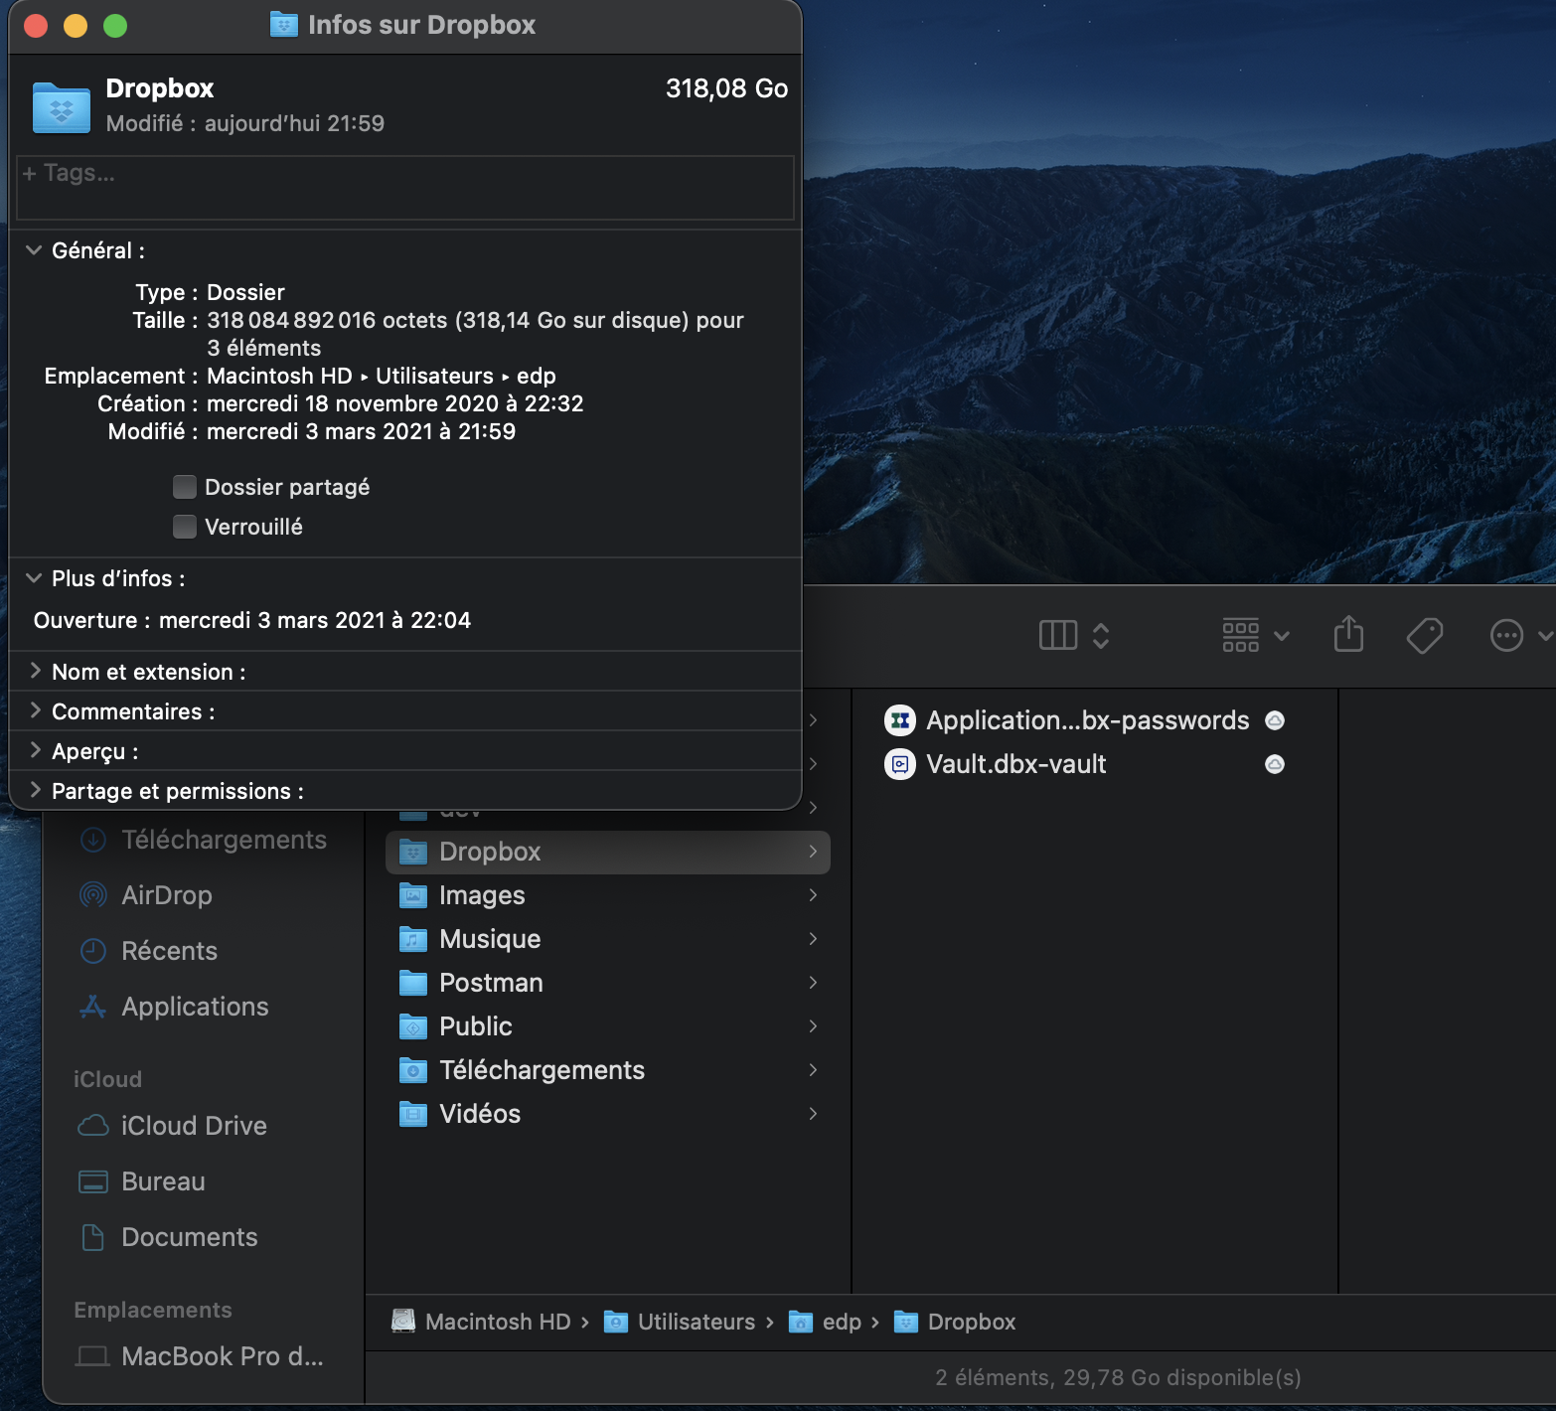The image size is (1556, 1411).
Task: Click the Share icon in Finder toolbar
Action: tap(1348, 634)
